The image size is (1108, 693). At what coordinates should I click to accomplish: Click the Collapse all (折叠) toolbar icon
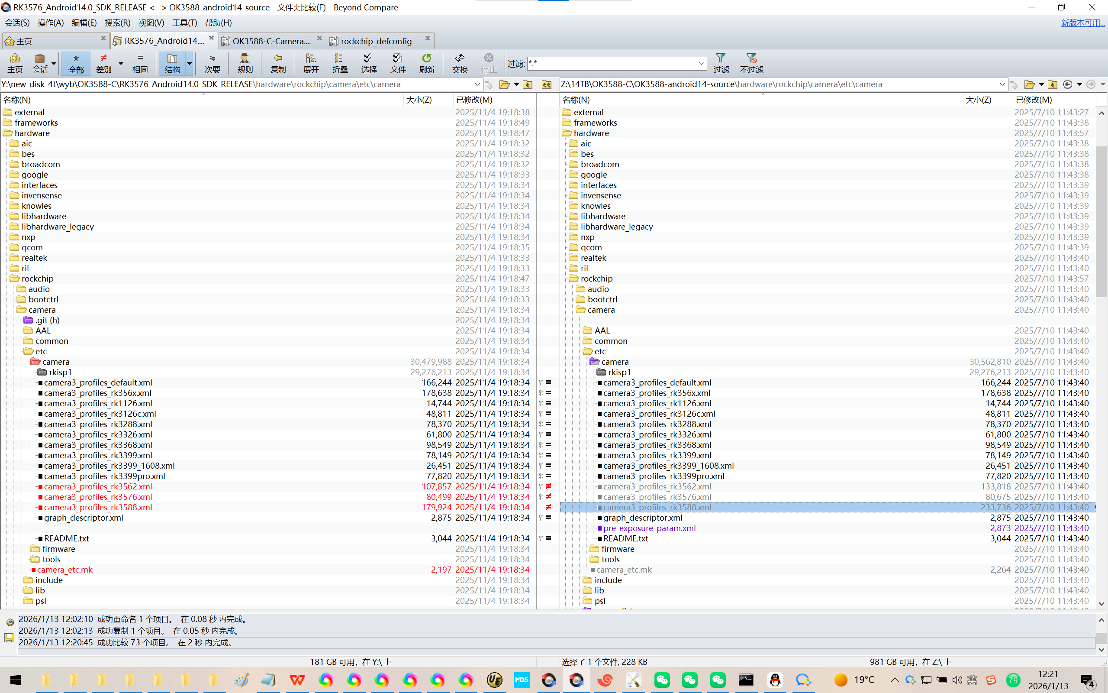click(340, 63)
